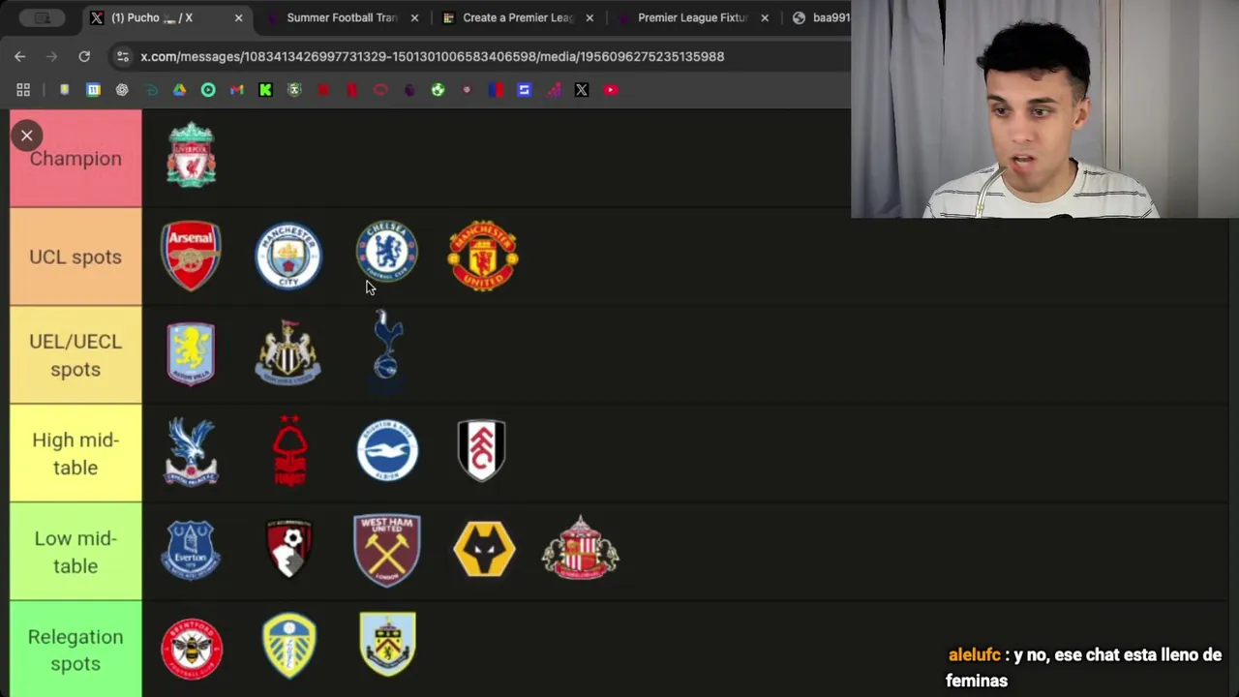
Task: Close the media viewer with the X button
Action: click(x=27, y=136)
